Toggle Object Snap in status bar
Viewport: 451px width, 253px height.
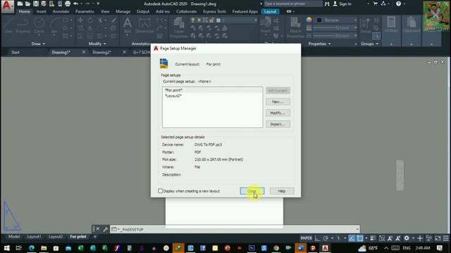point(360,238)
